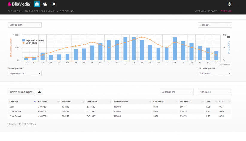Sort table by Impression count column
This screenshot has height=141, width=246.
click(x=132, y=102)
